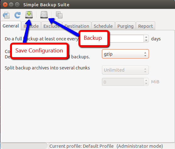This screenshot has width=175, height=149.
Task: Increase the MiB chunk size value
Action: [146, 80]
